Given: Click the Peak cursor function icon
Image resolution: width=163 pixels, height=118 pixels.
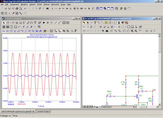Looking at the screenshot, I should (x=11, y=31).
